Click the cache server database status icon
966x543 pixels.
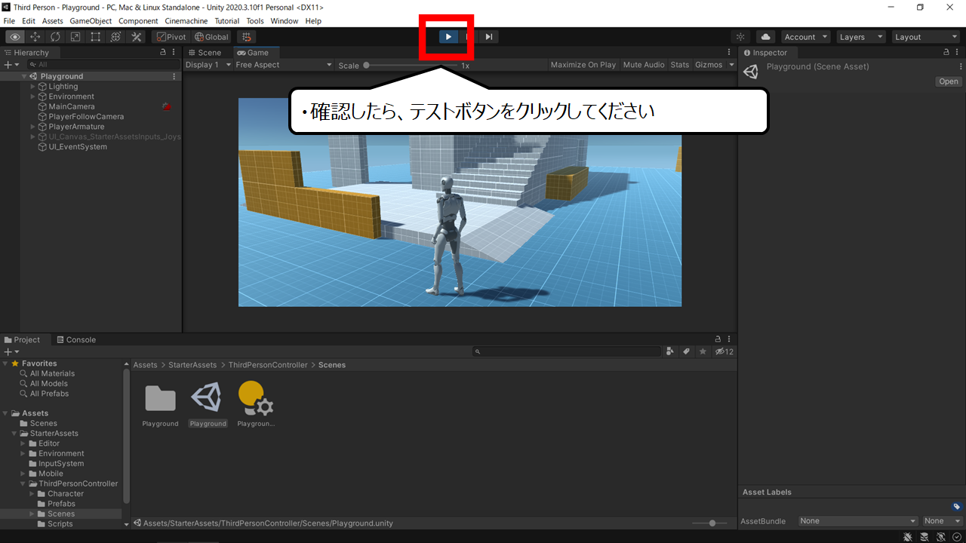924,537
